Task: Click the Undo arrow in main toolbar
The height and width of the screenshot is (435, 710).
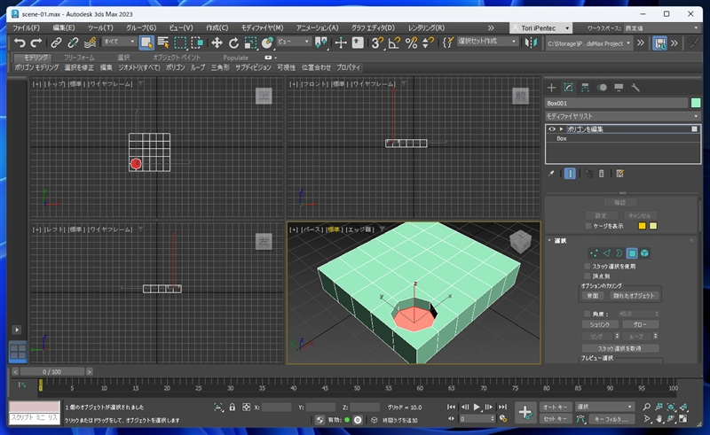Action: click(20, 43)
